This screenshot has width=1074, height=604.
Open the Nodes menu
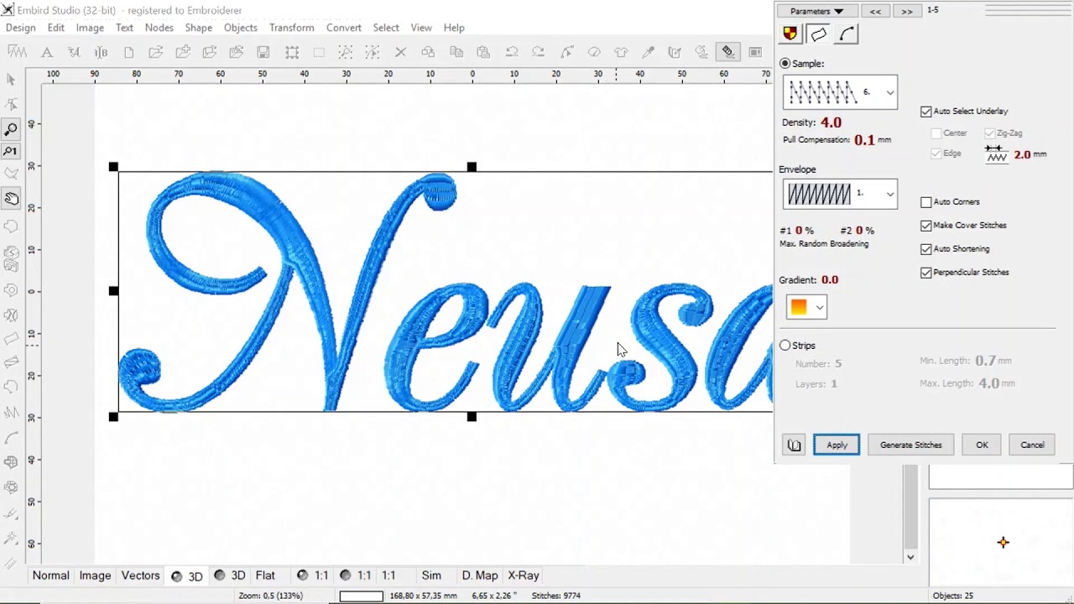coord(159,28)
